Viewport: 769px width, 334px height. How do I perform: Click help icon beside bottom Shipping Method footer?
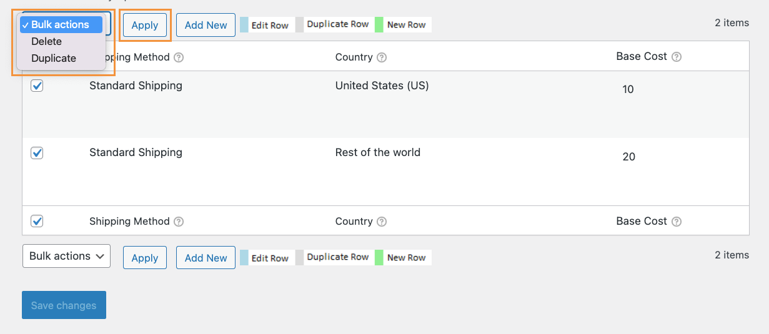[x=179, y=222]
